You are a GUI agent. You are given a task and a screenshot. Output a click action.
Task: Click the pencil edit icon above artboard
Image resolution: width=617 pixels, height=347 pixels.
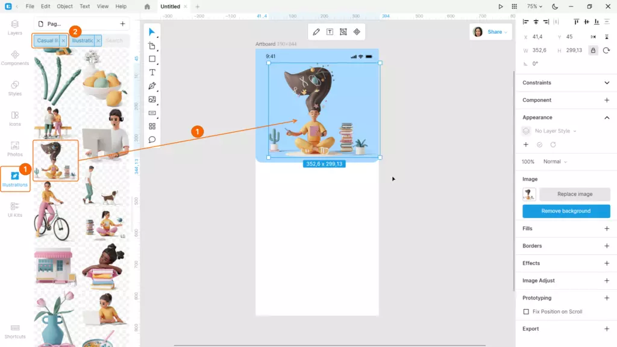tap(316, 32)
